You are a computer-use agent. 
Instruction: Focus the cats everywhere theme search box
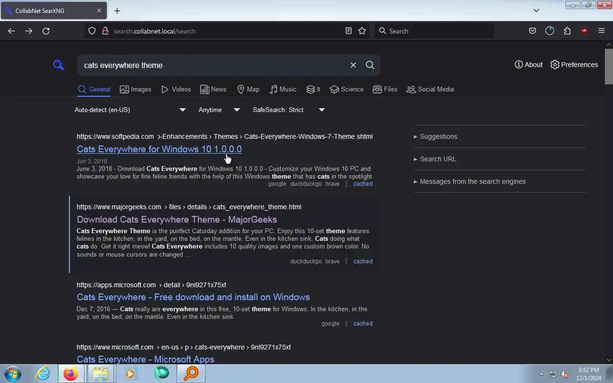point(213,65)
